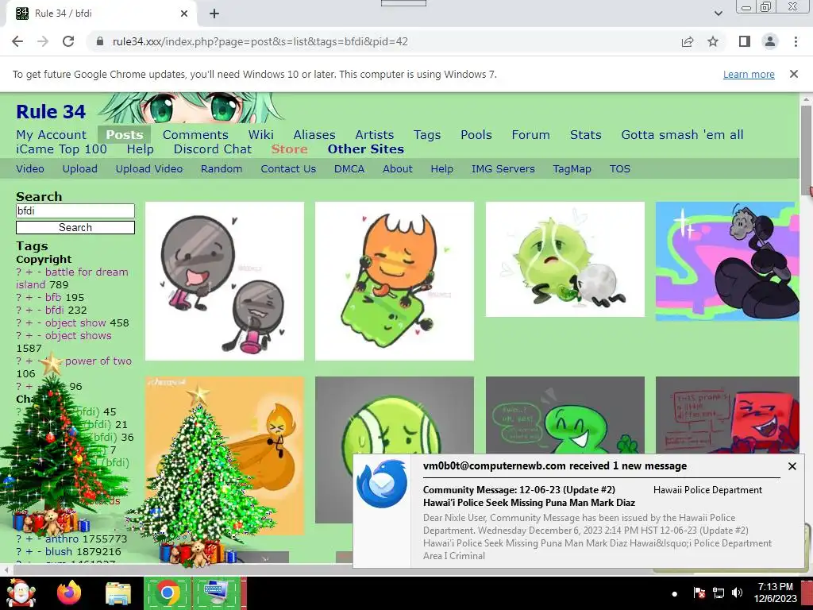This screenshot has height=610, width=813.
Task: Open Chrome's three-dot menu
Action: (796, 41)
